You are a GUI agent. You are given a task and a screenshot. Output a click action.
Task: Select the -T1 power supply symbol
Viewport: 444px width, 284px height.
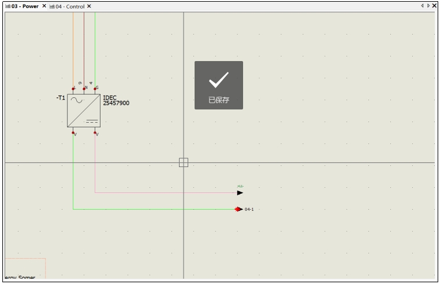[84, 111]
